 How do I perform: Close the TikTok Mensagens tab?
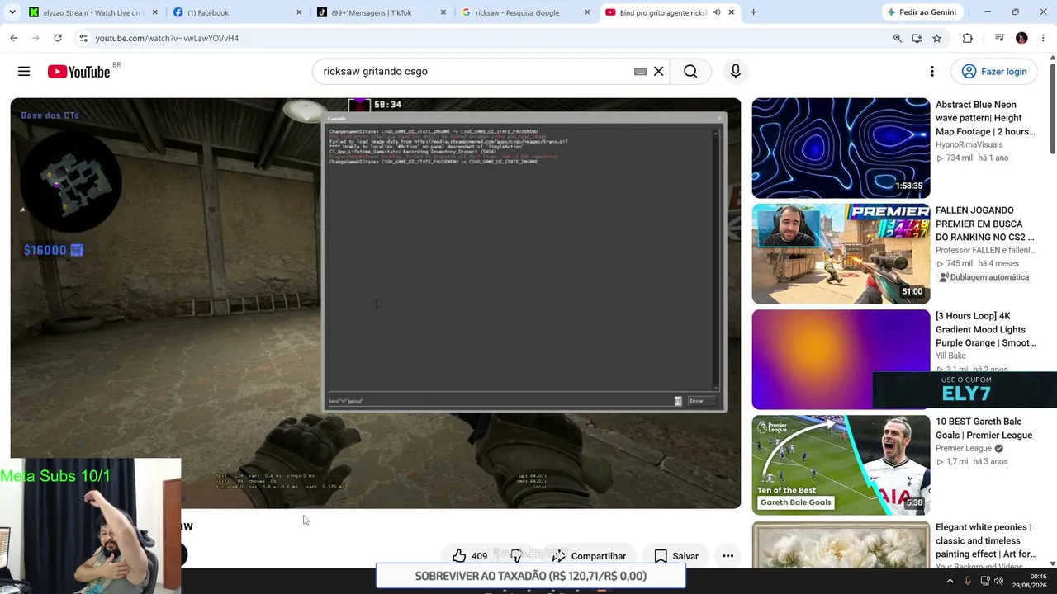click(x=443, y=12)
